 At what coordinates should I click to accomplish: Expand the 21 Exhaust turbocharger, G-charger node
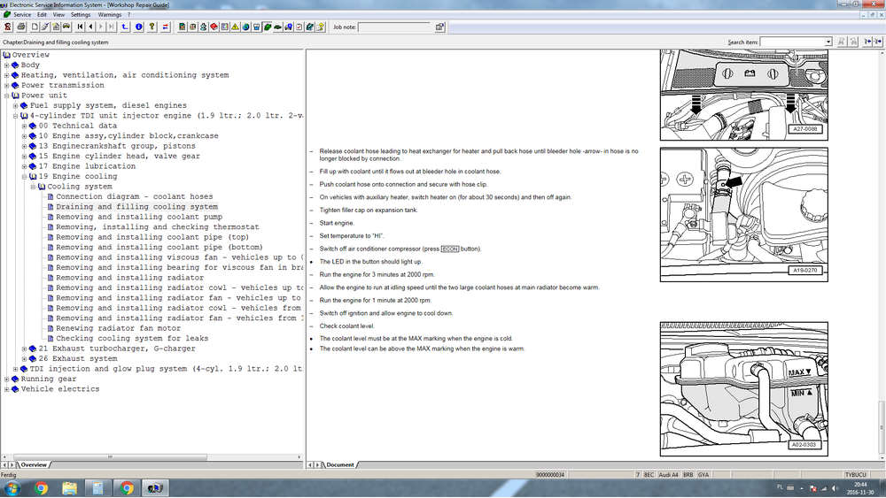25,349
